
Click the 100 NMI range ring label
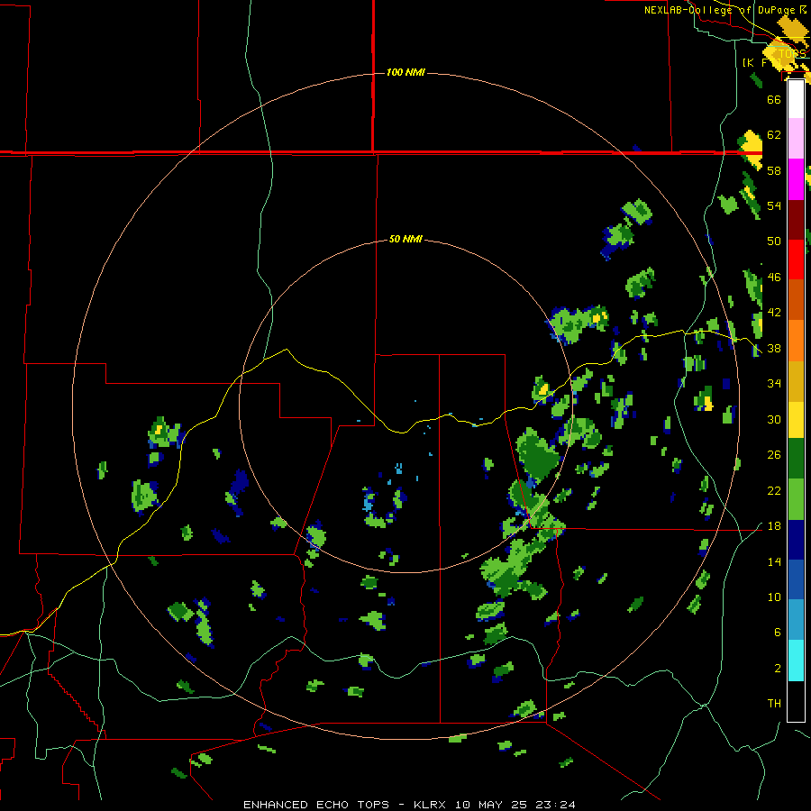[x=405, y=72]
